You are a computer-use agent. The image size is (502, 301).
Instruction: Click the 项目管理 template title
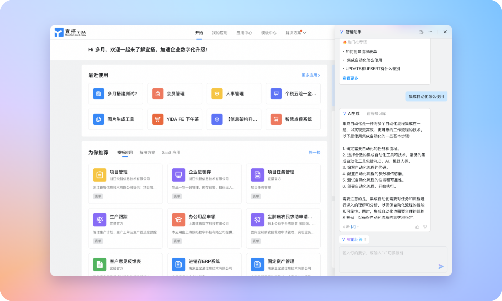(x=119, y=172)
